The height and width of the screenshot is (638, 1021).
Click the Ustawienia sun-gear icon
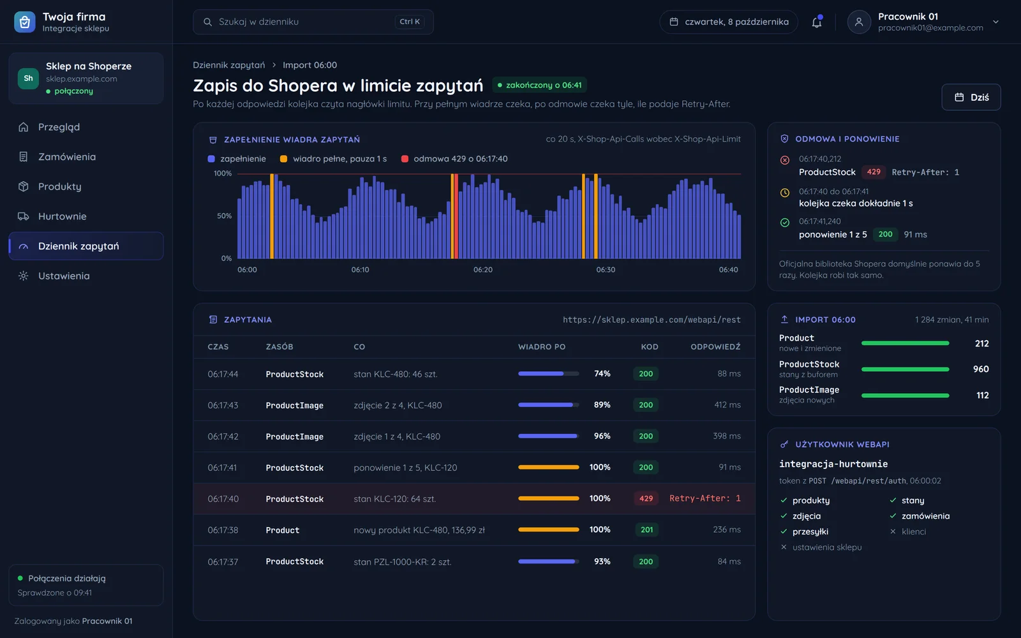click(24, 276)
